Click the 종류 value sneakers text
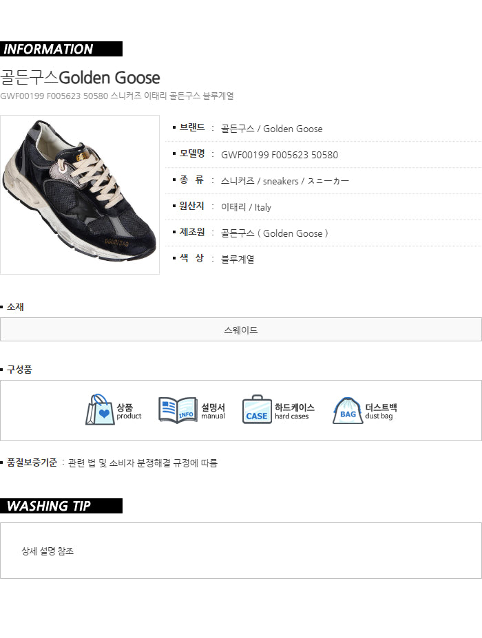The image size is (482, 638). (280, 181)
